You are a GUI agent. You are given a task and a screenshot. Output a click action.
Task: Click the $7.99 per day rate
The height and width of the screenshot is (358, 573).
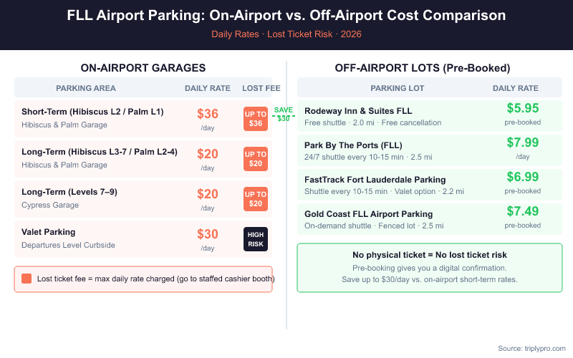click(522, 143)
